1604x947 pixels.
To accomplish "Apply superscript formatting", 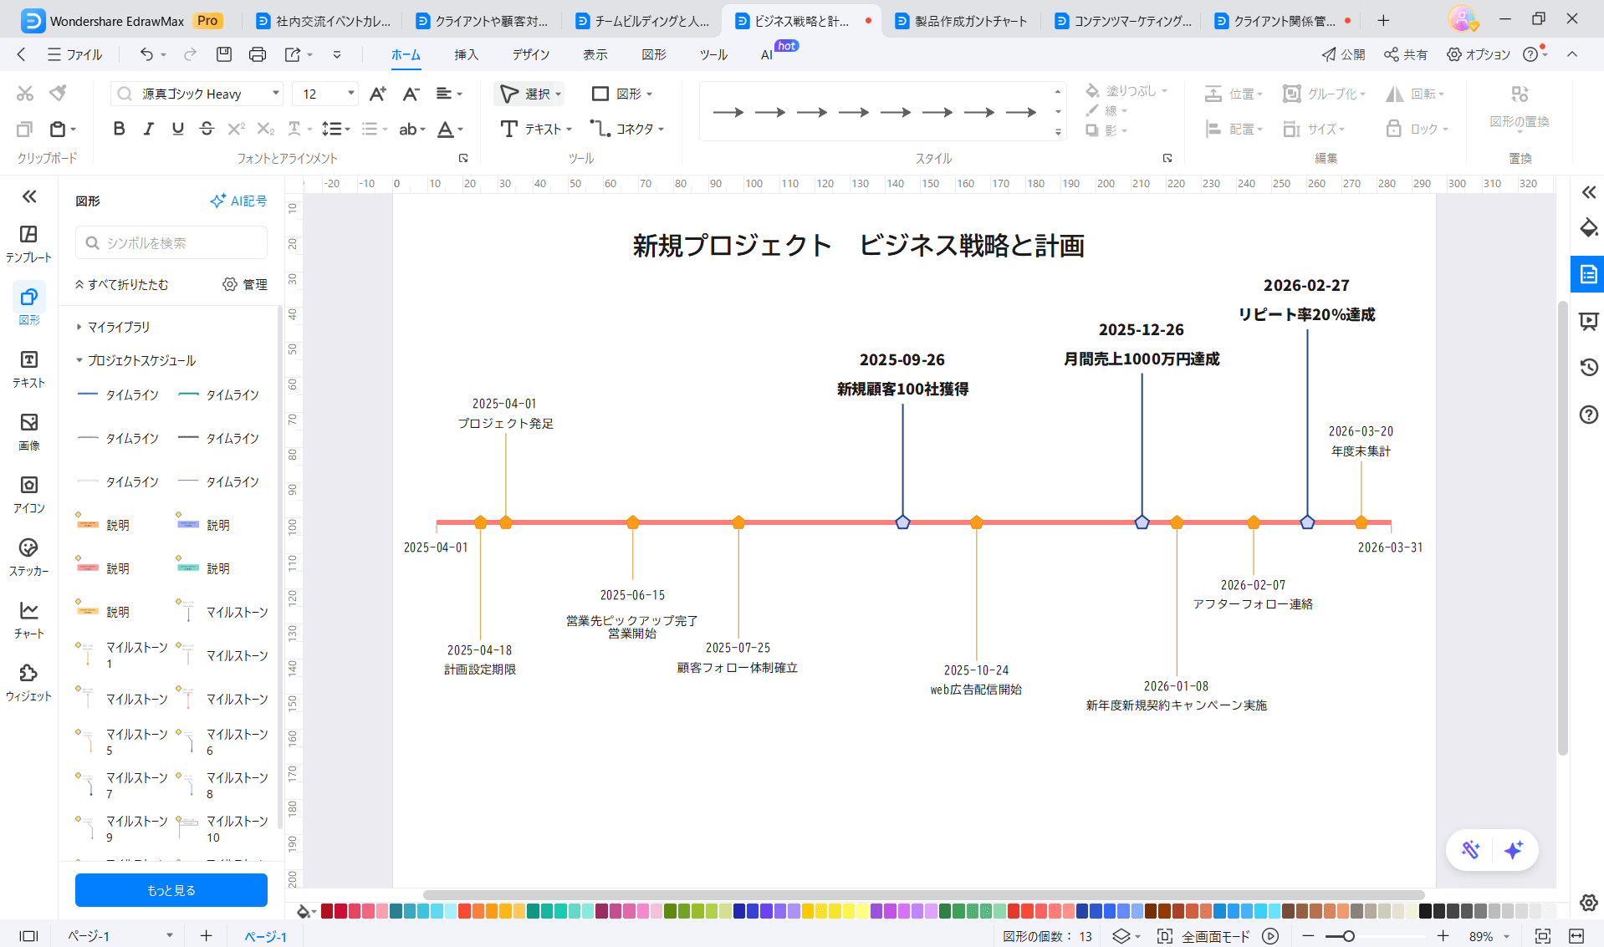I will coord(236,129).
